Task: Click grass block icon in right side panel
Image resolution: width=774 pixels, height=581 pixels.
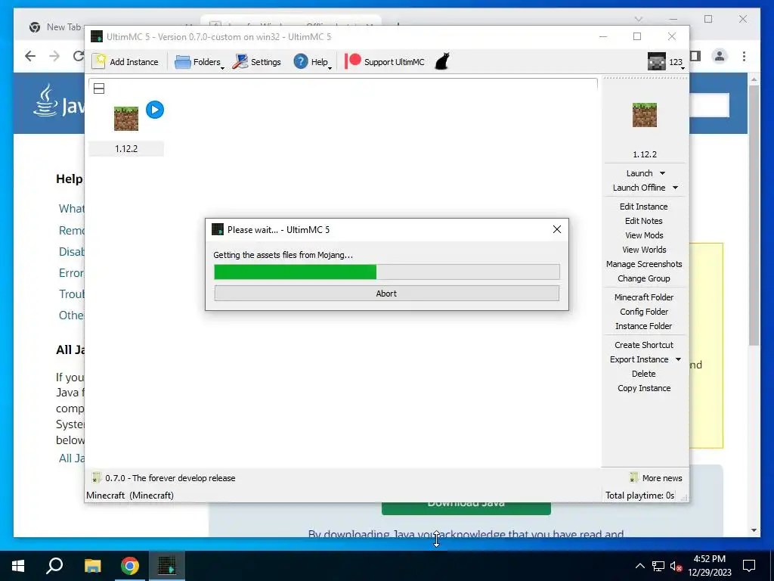Action: [645, 115]
